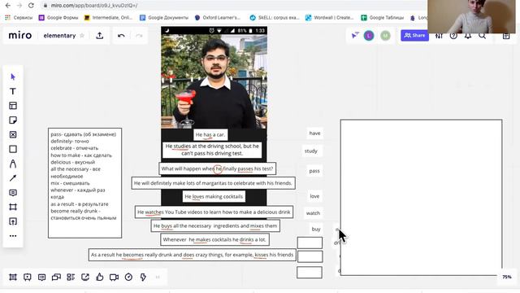The height and width of the screenshot is (293, 520).
Task: Open the Upload tool in left toolbar
Action: [x=13, y=221]
